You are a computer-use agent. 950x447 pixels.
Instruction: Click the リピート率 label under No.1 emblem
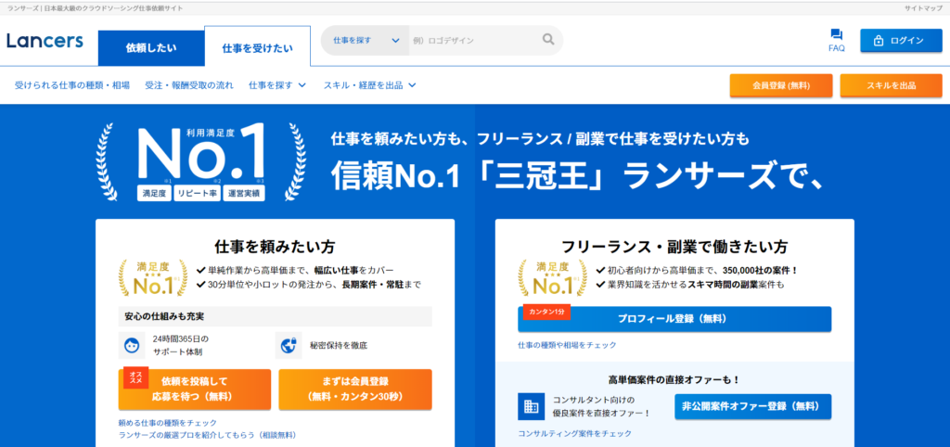point(197,194)
